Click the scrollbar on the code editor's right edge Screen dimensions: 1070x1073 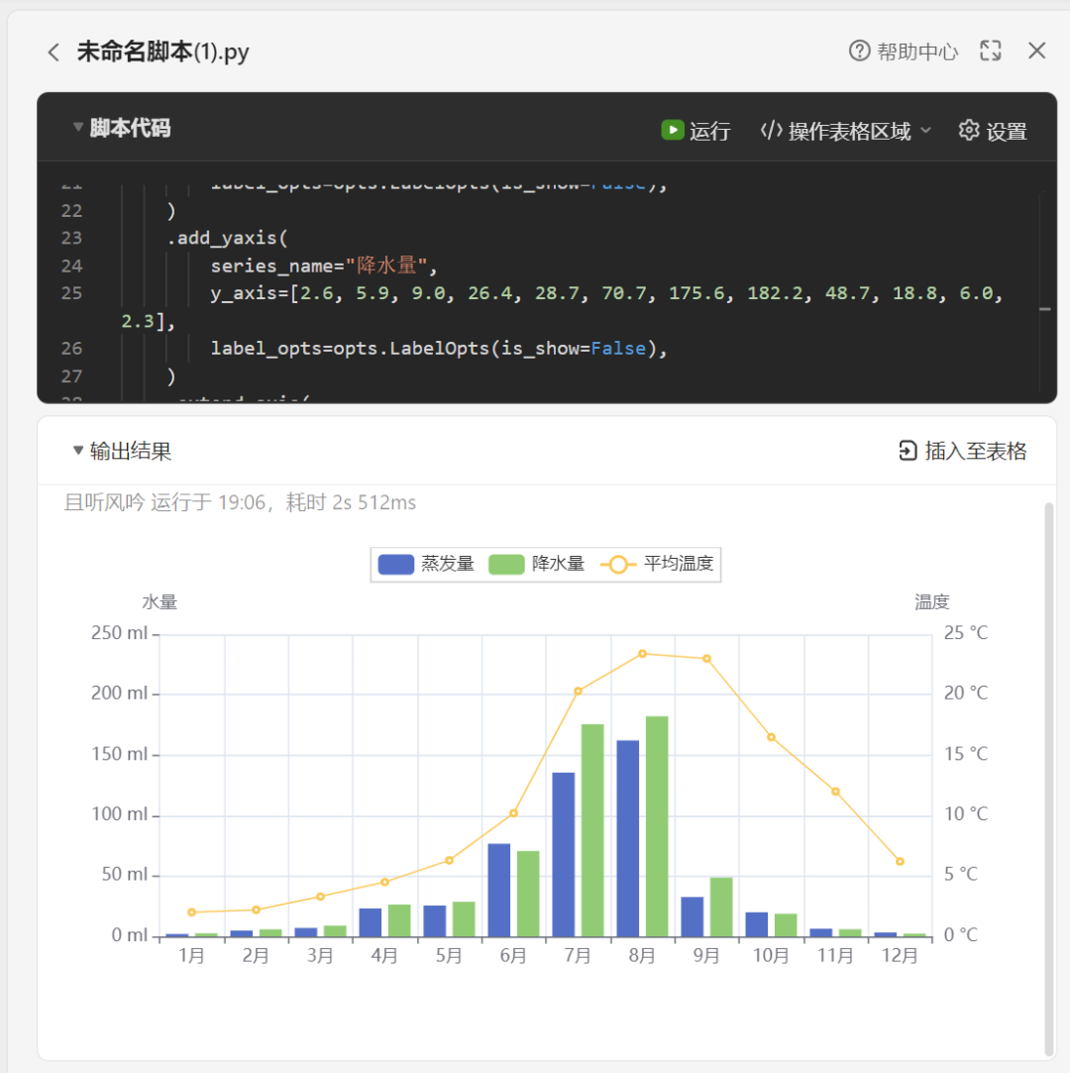point(1043,311)
